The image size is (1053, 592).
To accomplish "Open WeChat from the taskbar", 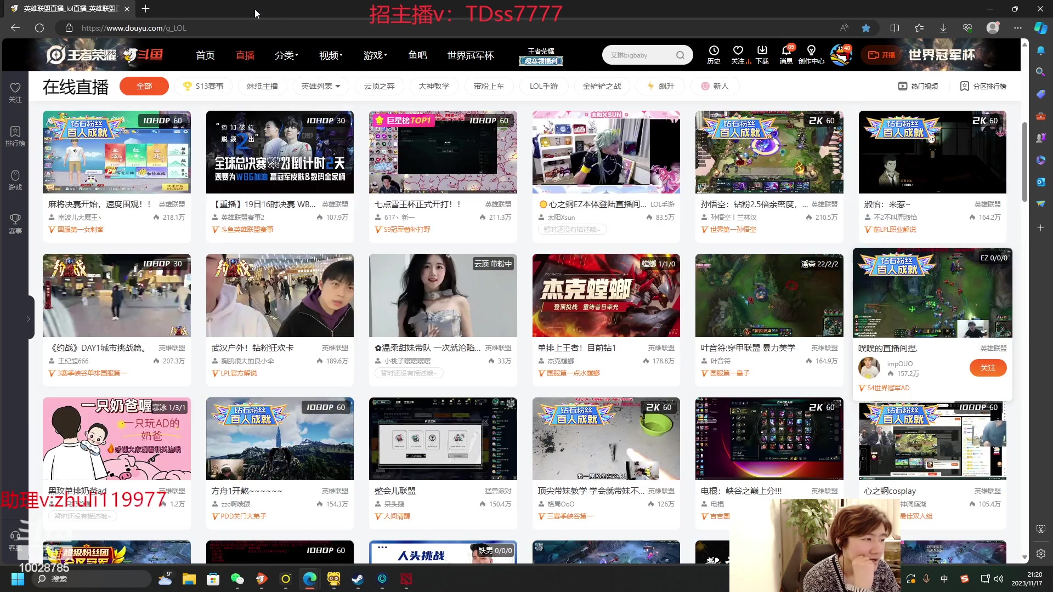I will (x=237, y=579).
